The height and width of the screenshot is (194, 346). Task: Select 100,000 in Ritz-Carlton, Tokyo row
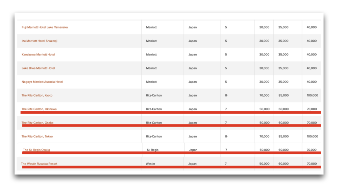point(312,136)
